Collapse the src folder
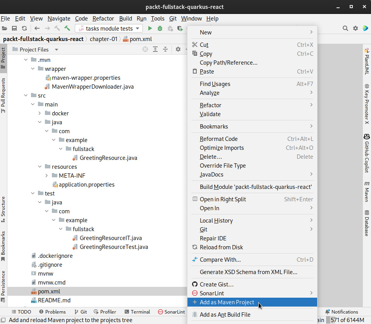This screenshot has width=371, height=324. [x=26, y=95]
